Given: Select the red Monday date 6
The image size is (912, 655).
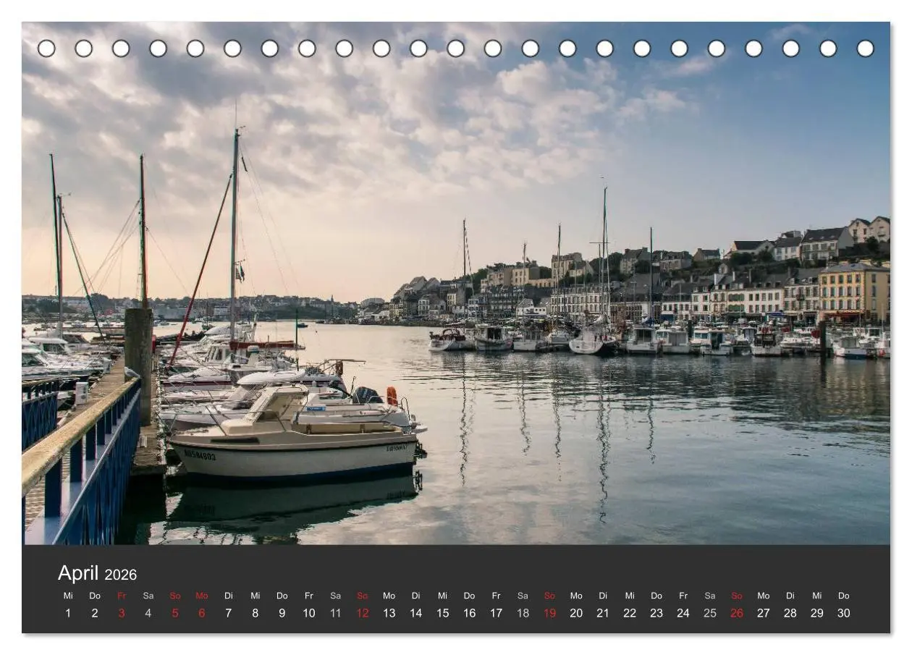Looking at the screenshot, I should point(202,613).
